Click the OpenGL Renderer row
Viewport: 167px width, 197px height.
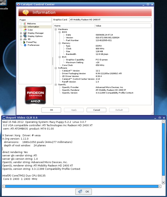pos(102,90)
